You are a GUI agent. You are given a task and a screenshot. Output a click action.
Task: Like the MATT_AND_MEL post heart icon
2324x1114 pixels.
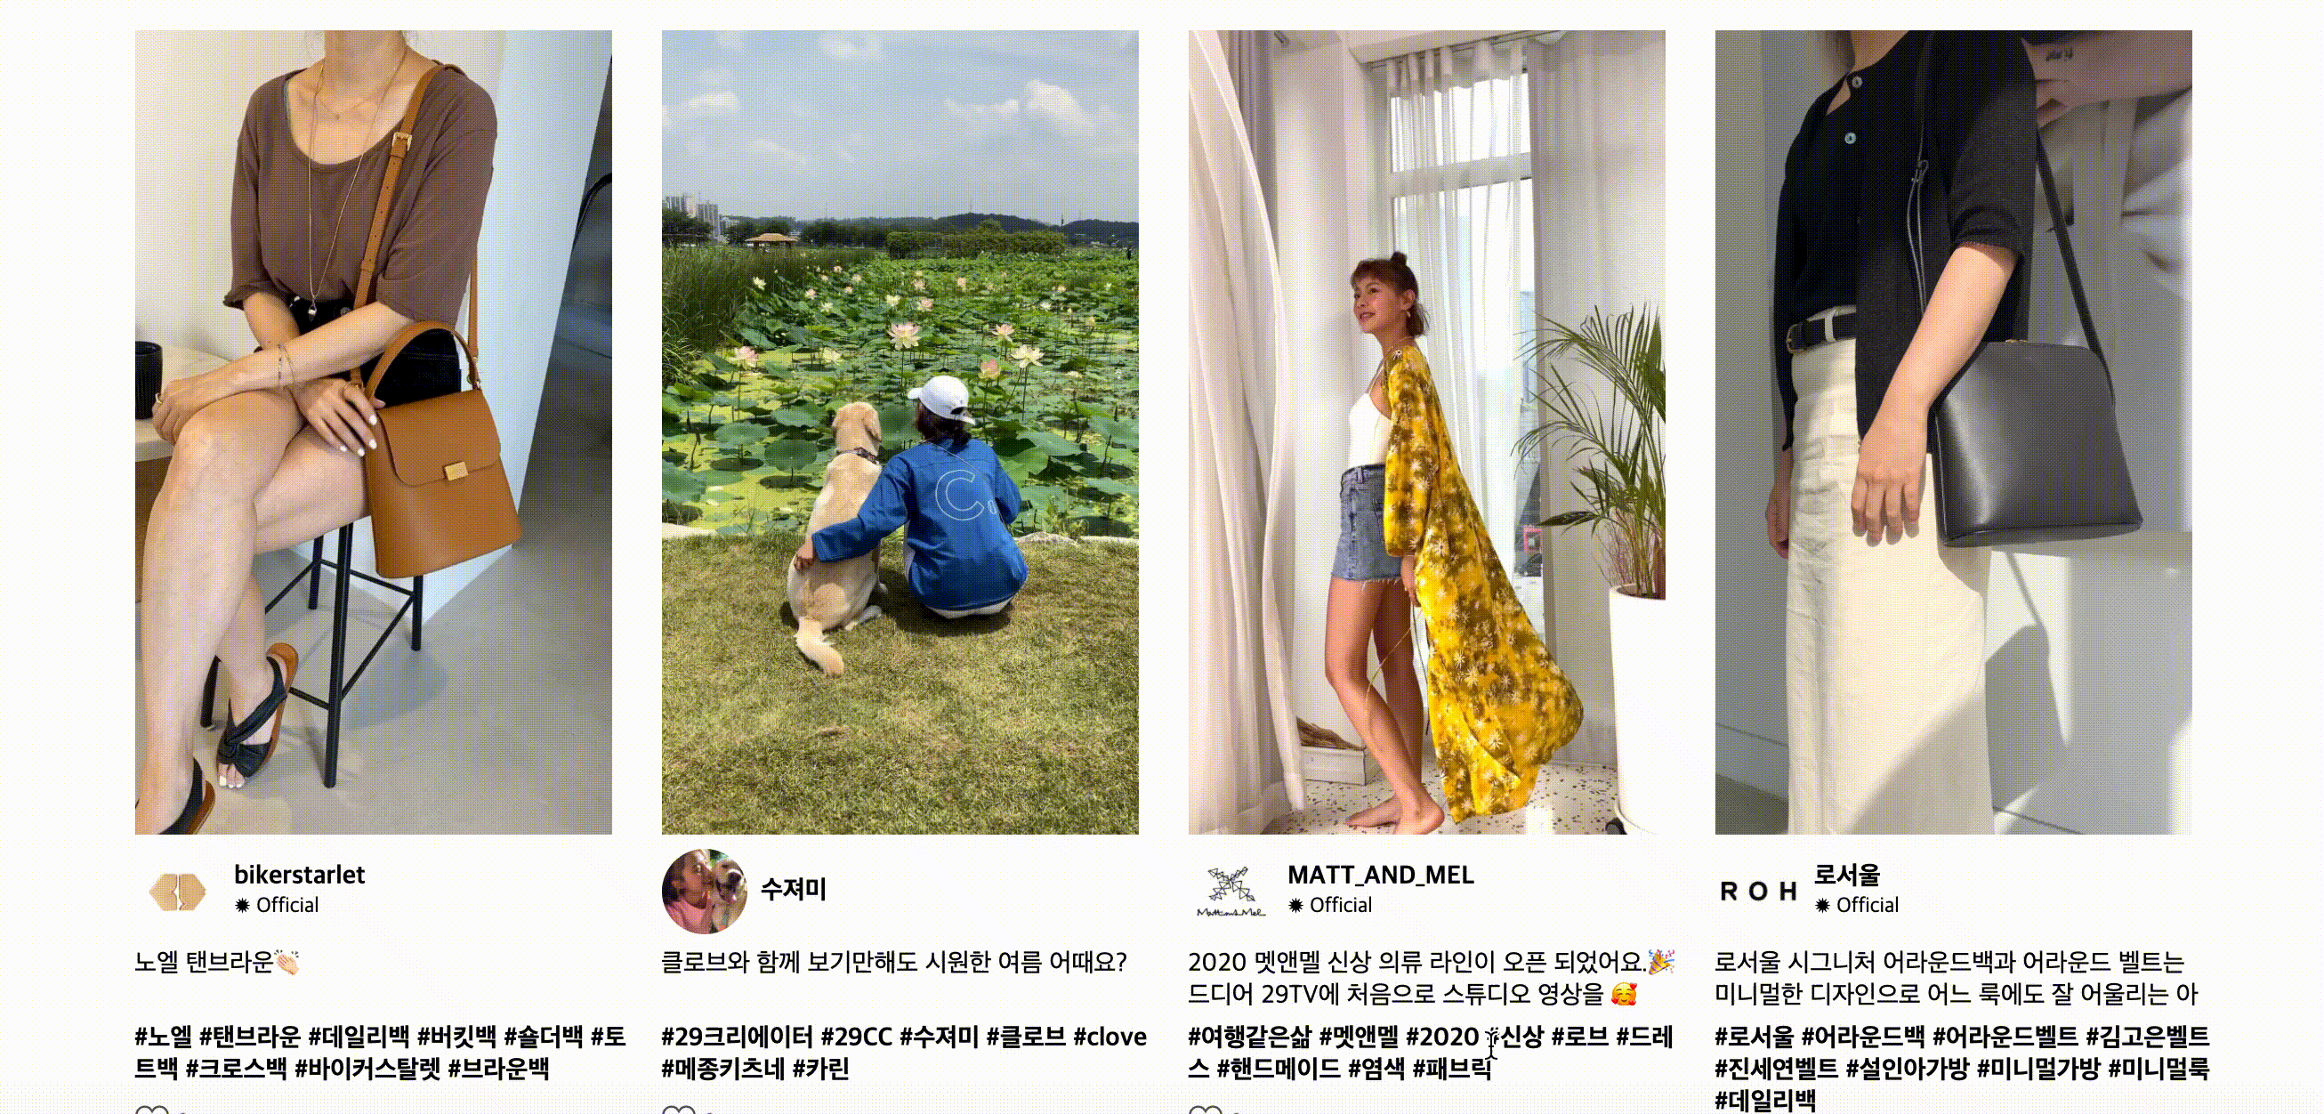click(1206, 1109)
